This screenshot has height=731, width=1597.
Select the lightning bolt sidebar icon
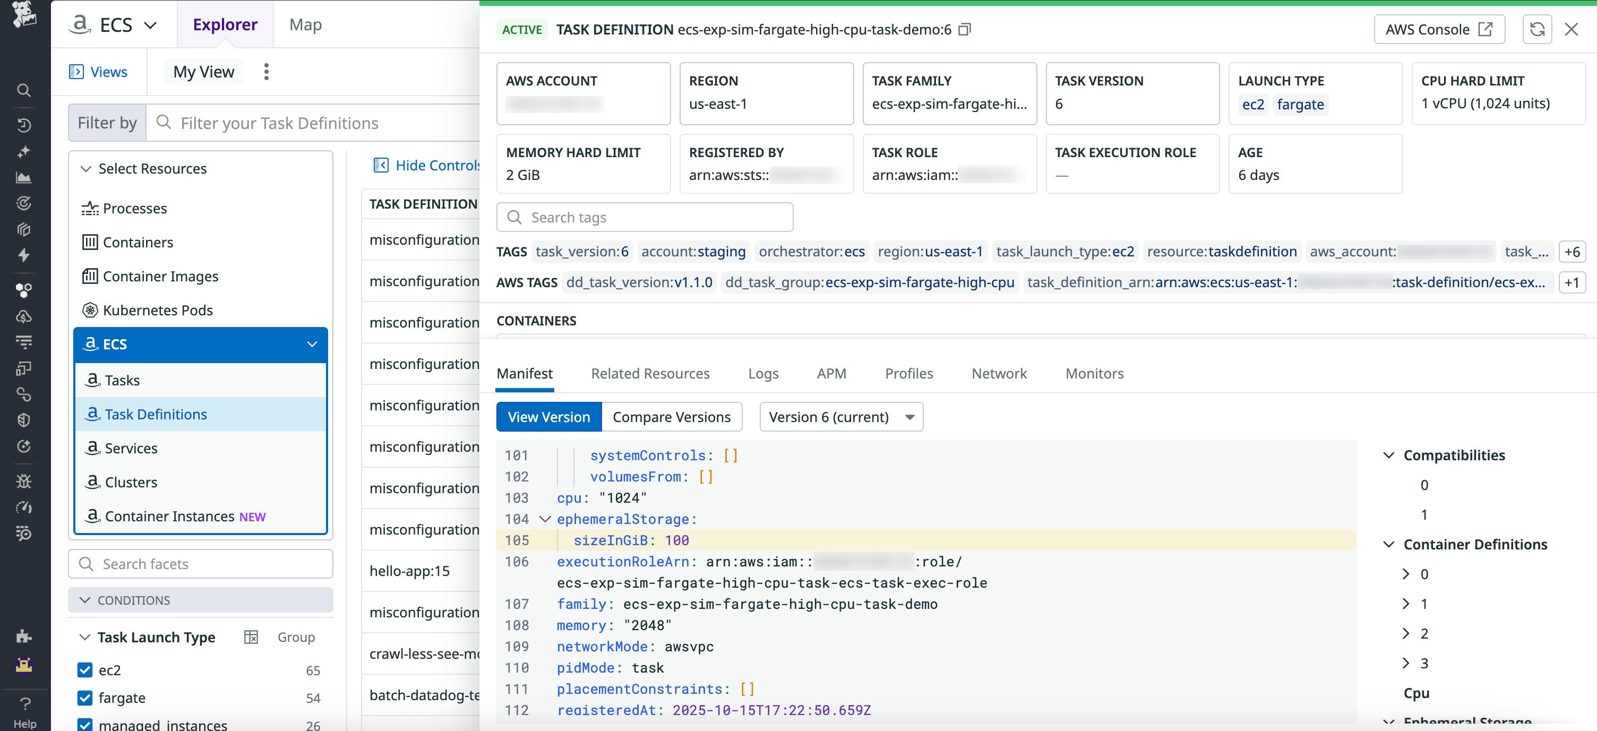point(23,255)
